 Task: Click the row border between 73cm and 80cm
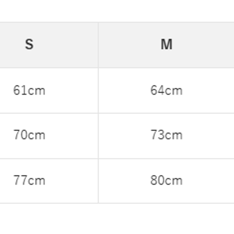tap(166, 159)
